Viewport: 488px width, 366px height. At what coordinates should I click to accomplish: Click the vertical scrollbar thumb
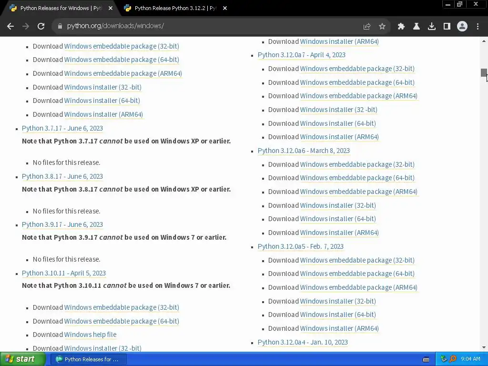pos(484,72)
